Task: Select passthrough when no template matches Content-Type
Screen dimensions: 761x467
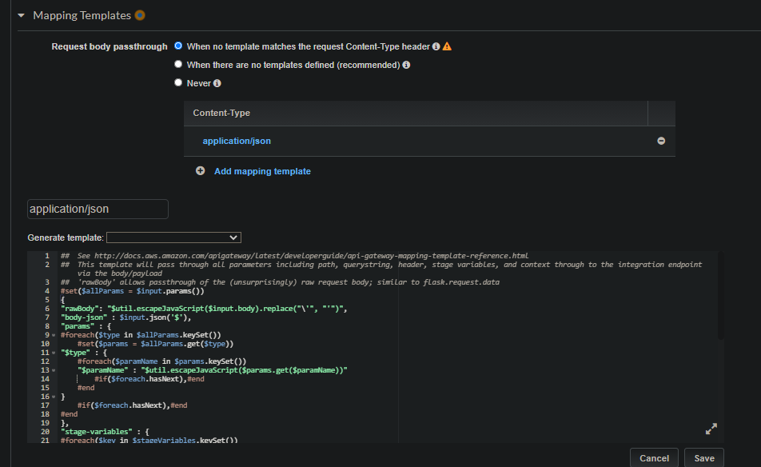Action: click(178, 46)
